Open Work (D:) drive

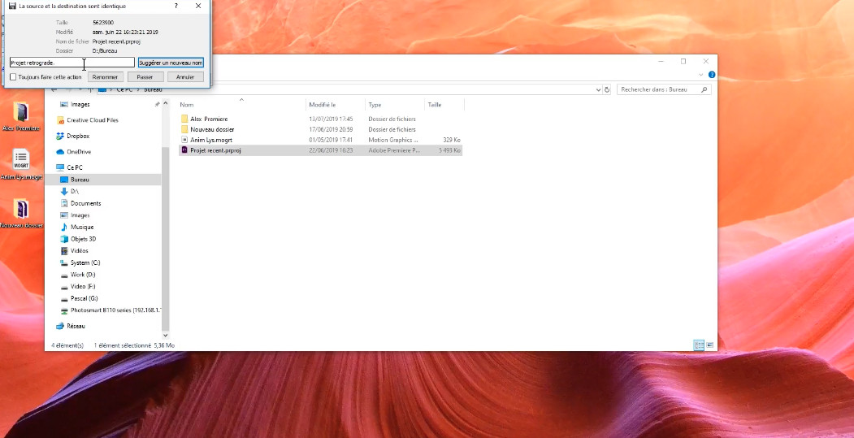point(78,275)
